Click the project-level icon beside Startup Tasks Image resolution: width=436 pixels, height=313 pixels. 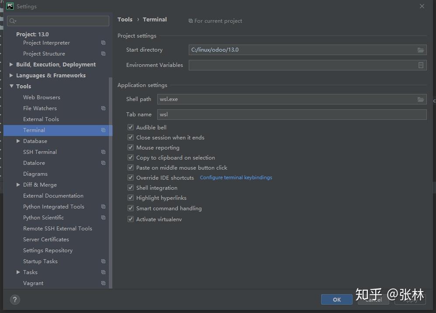click(x=103, y=261)
